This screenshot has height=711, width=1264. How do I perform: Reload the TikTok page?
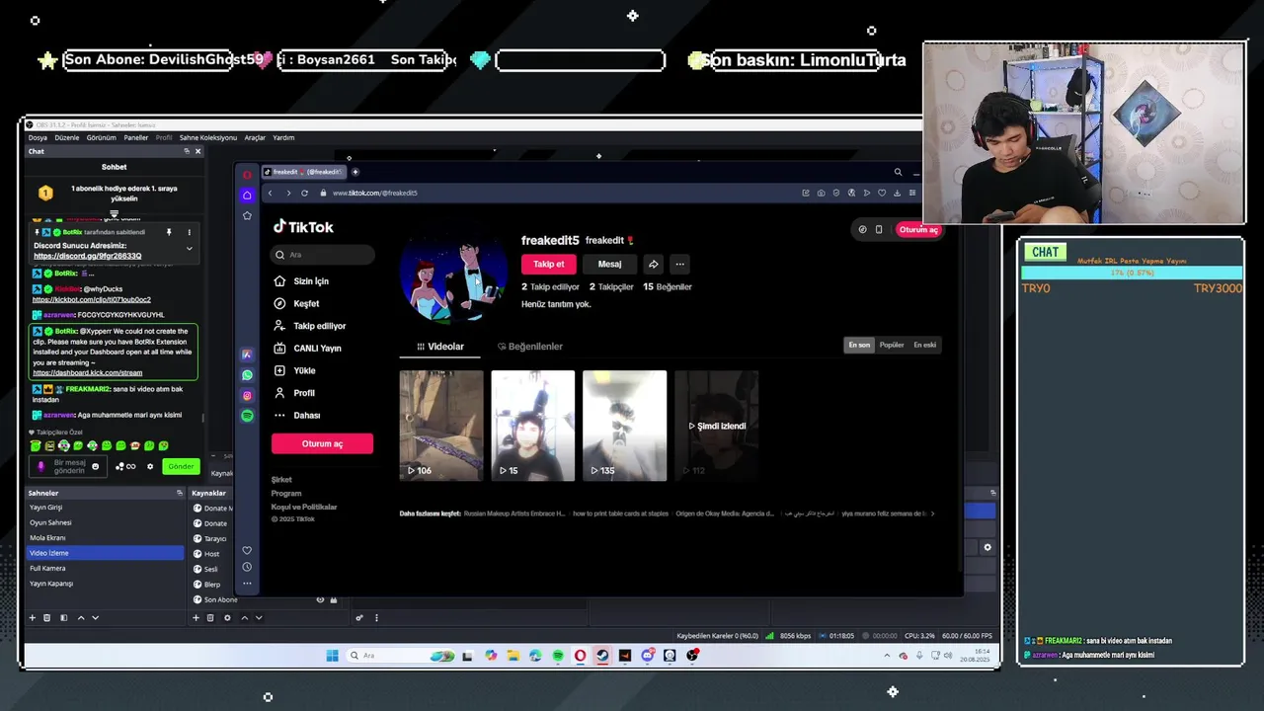pyautogui.click(x=305, y=193)
